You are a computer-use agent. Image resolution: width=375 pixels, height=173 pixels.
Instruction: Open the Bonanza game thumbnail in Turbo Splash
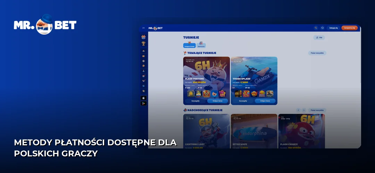[262, 94]
